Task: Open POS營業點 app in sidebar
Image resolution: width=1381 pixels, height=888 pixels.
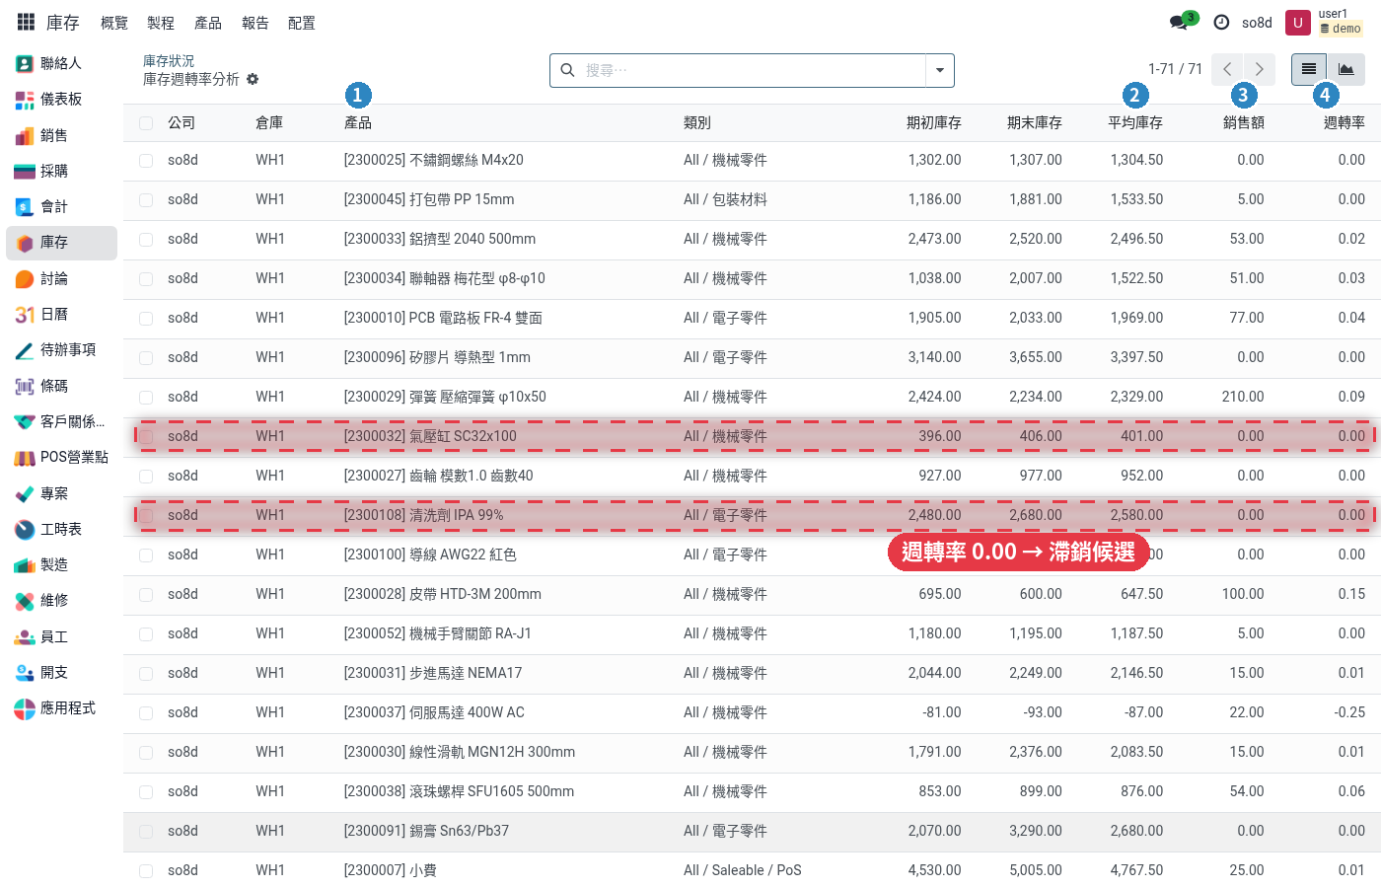Action: click(x=61, y=458)
